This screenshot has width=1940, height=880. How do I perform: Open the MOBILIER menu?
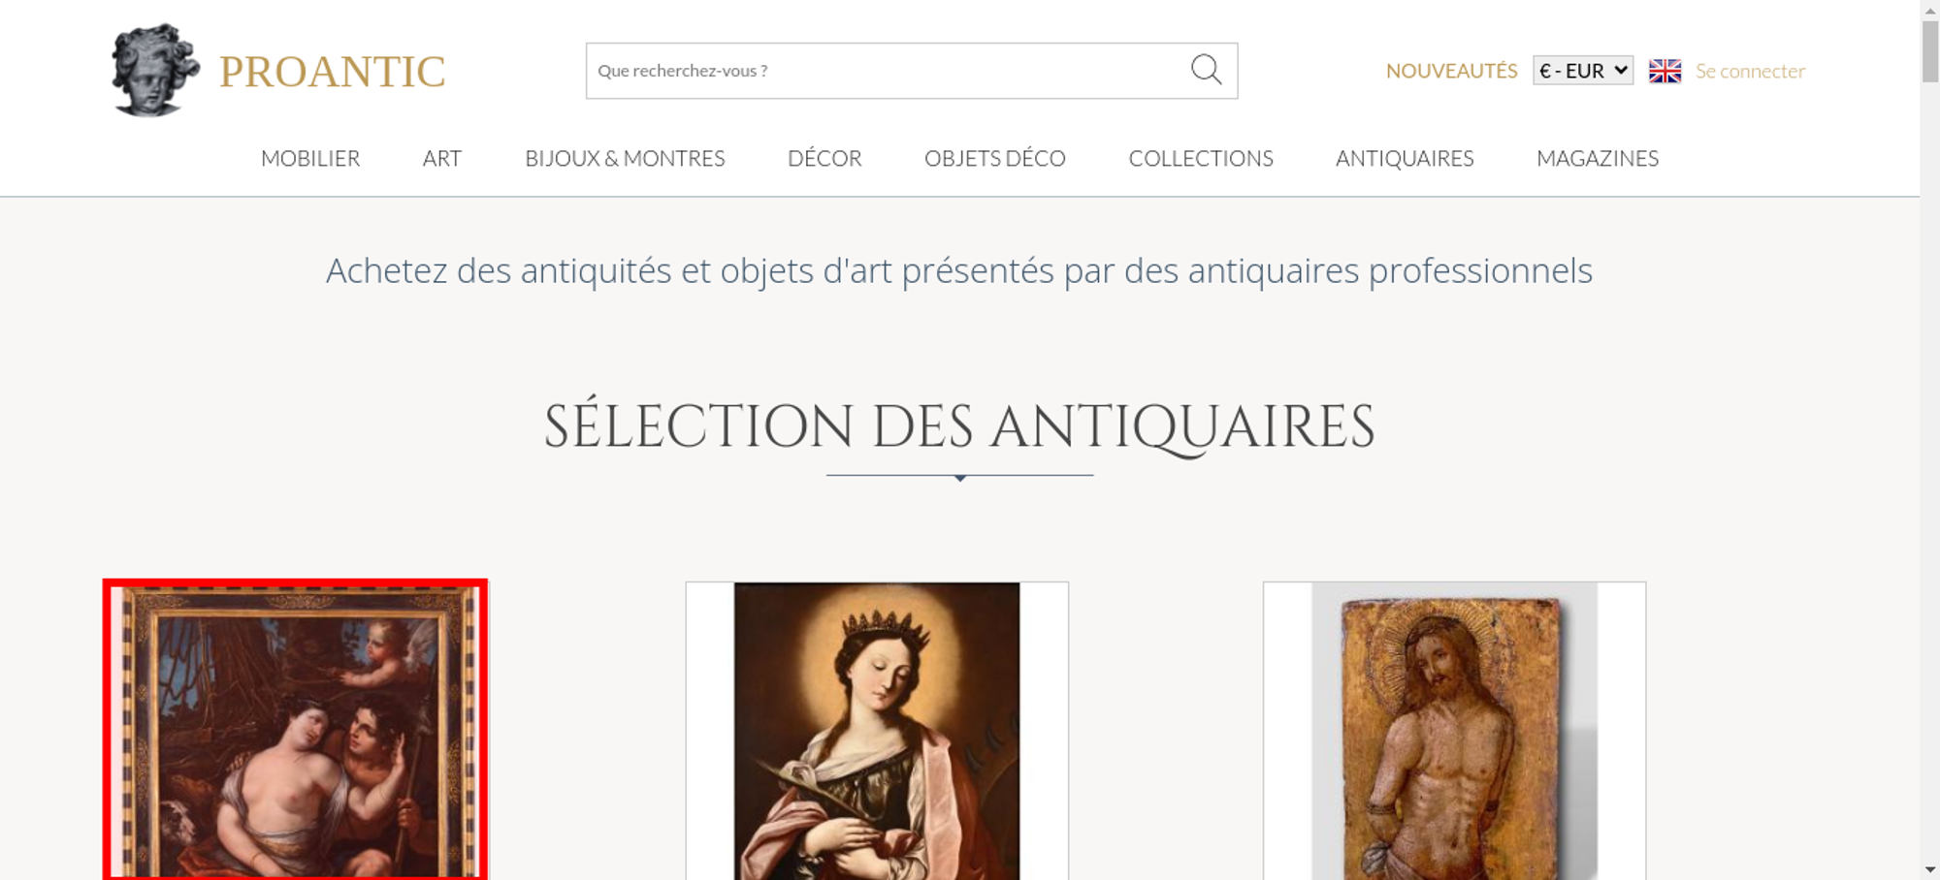click(x=310, y=158)
